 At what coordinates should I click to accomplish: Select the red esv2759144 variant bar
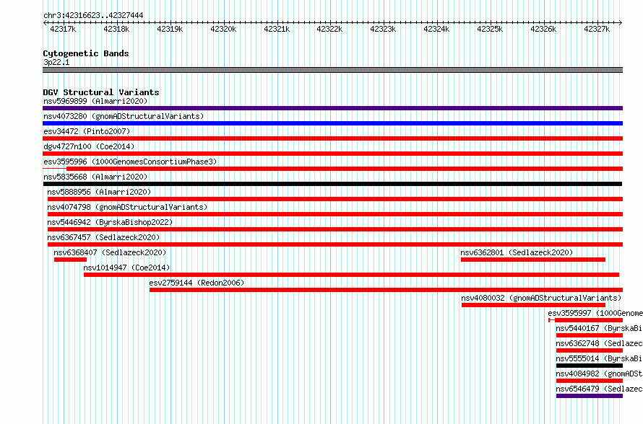point(387,290)
